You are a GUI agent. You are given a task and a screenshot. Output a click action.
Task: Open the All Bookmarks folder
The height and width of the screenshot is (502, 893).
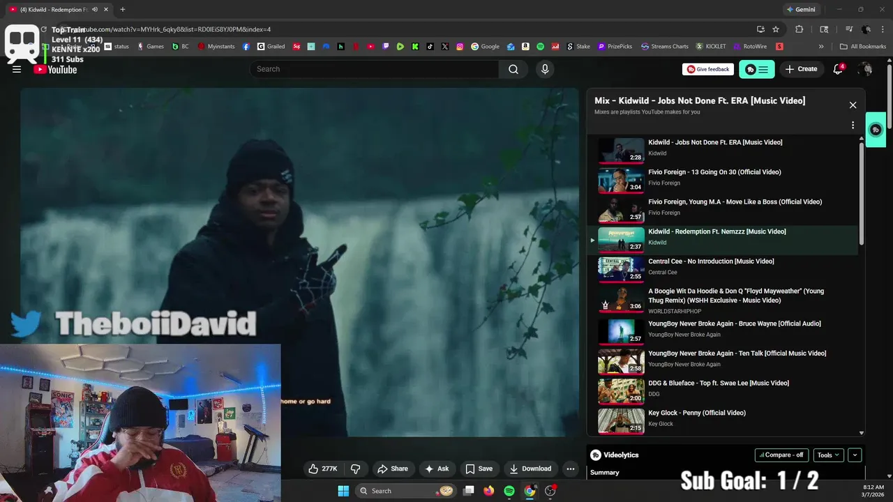(x=863, y=47)
